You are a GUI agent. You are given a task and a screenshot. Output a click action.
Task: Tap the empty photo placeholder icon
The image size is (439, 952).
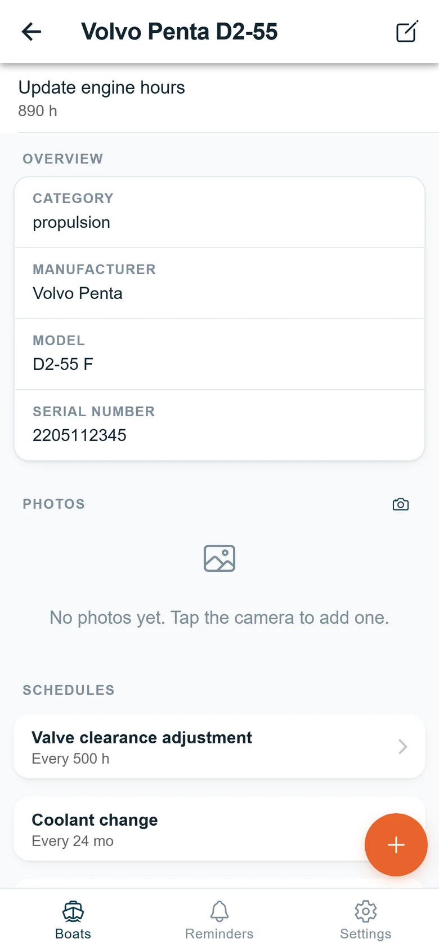point(219,558)
